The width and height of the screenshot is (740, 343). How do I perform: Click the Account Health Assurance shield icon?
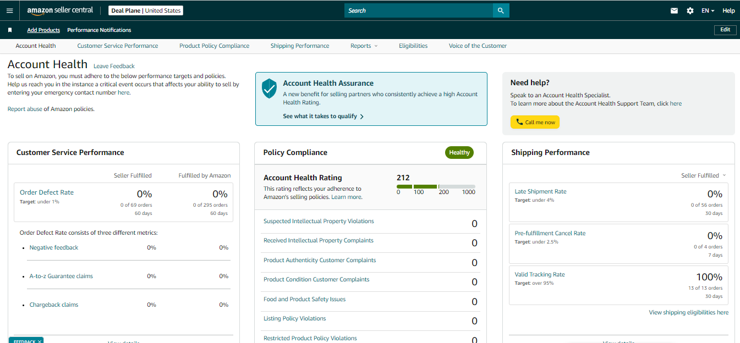(x=269, y=88)
